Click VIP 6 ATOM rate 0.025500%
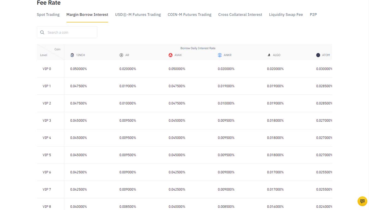The width and height of the screenshot is (369, 210). pos(324,172)
